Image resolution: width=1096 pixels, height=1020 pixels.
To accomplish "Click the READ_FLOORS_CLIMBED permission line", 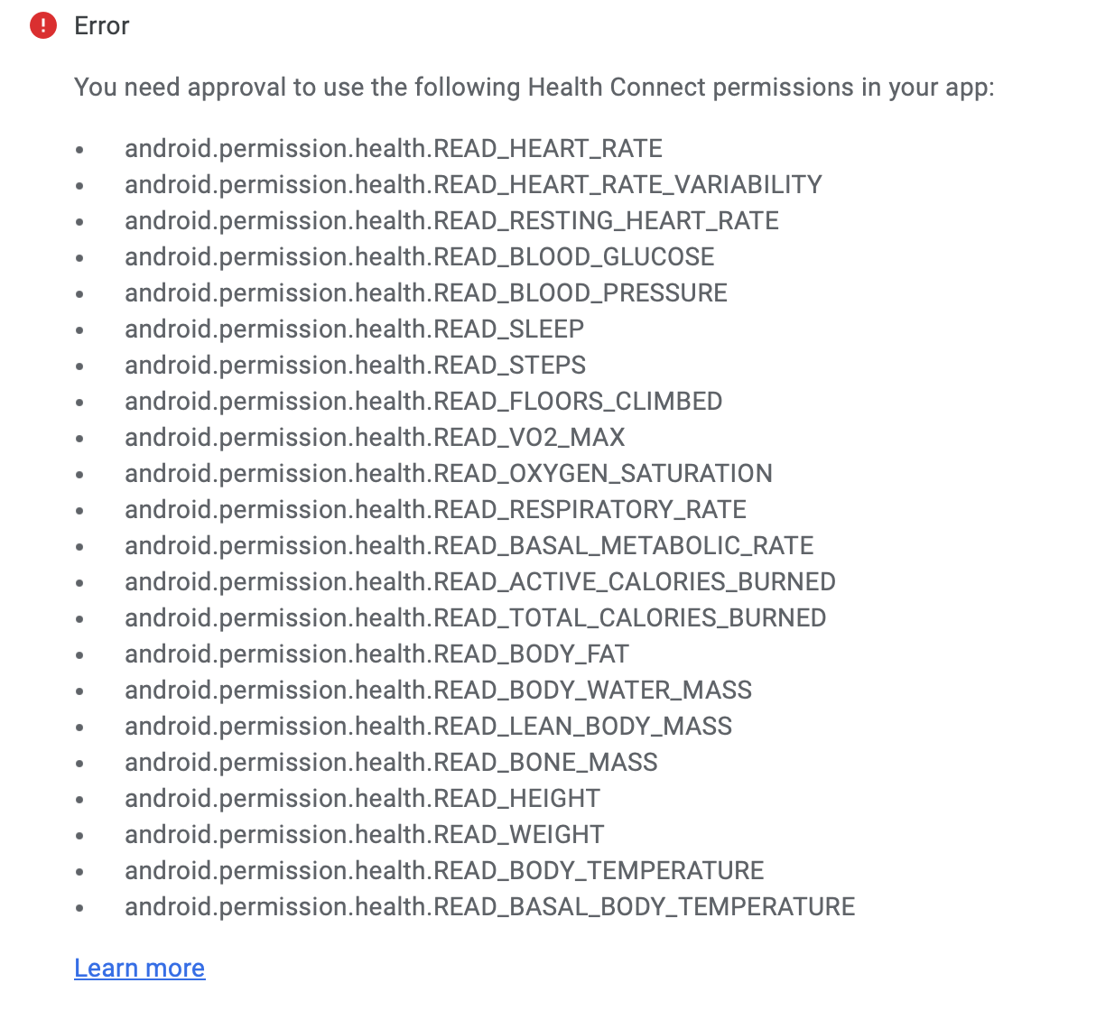I will [x=423, y=401].
